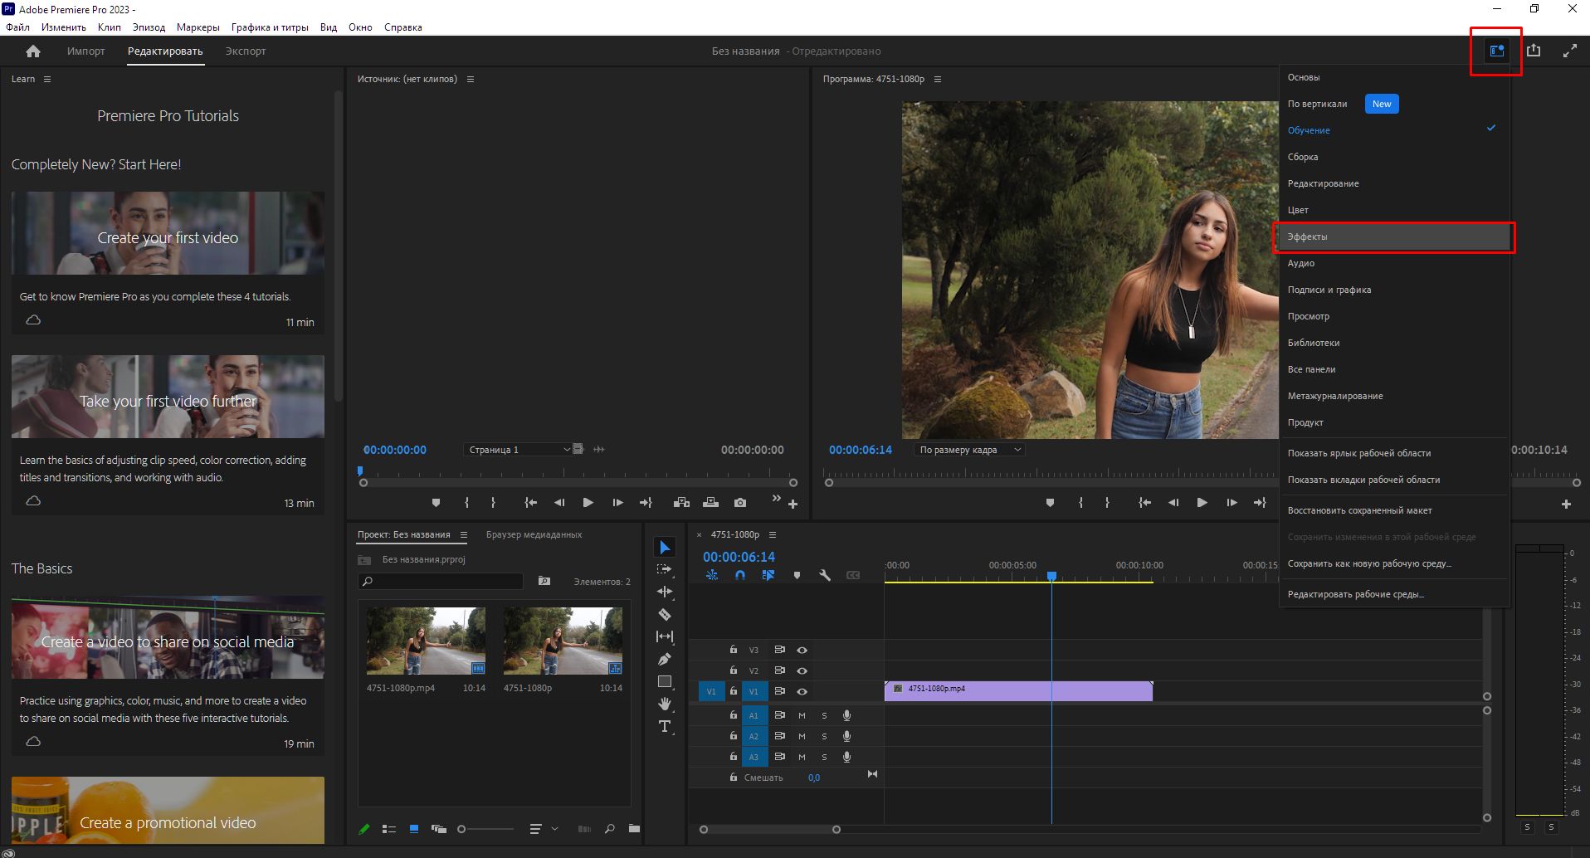
Task: Open the Source monitor page dropdown
Action: pyautogui.click(x=518, y=450)
